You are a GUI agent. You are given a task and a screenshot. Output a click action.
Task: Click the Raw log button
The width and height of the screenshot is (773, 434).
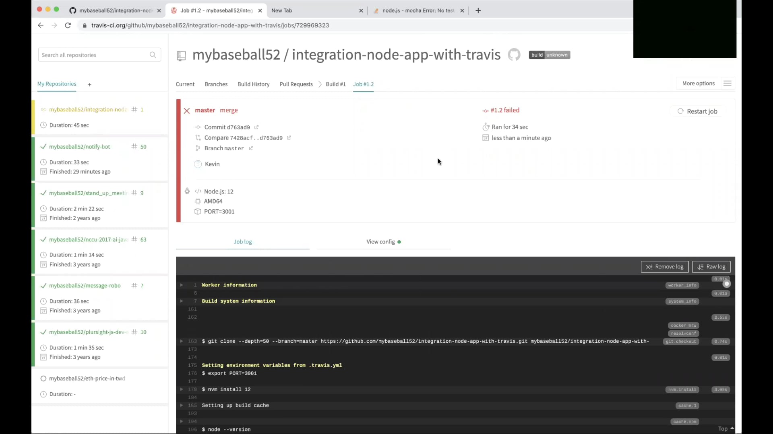click(711, 266)
